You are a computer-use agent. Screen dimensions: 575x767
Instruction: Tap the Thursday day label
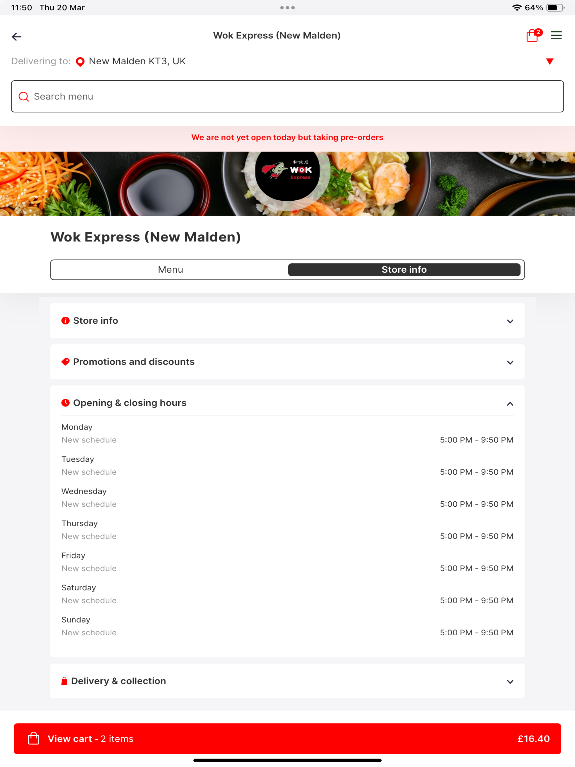79,524
